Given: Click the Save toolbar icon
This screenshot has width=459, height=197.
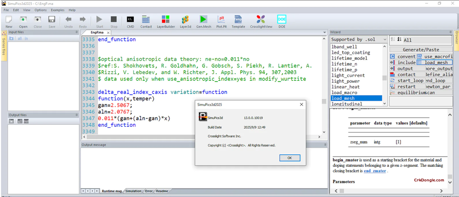Looking at the screenshot, I should pyautogui.click(x=52, y=20).
